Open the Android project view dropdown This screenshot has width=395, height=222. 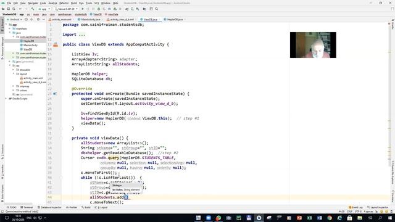[x=14, y=19]
